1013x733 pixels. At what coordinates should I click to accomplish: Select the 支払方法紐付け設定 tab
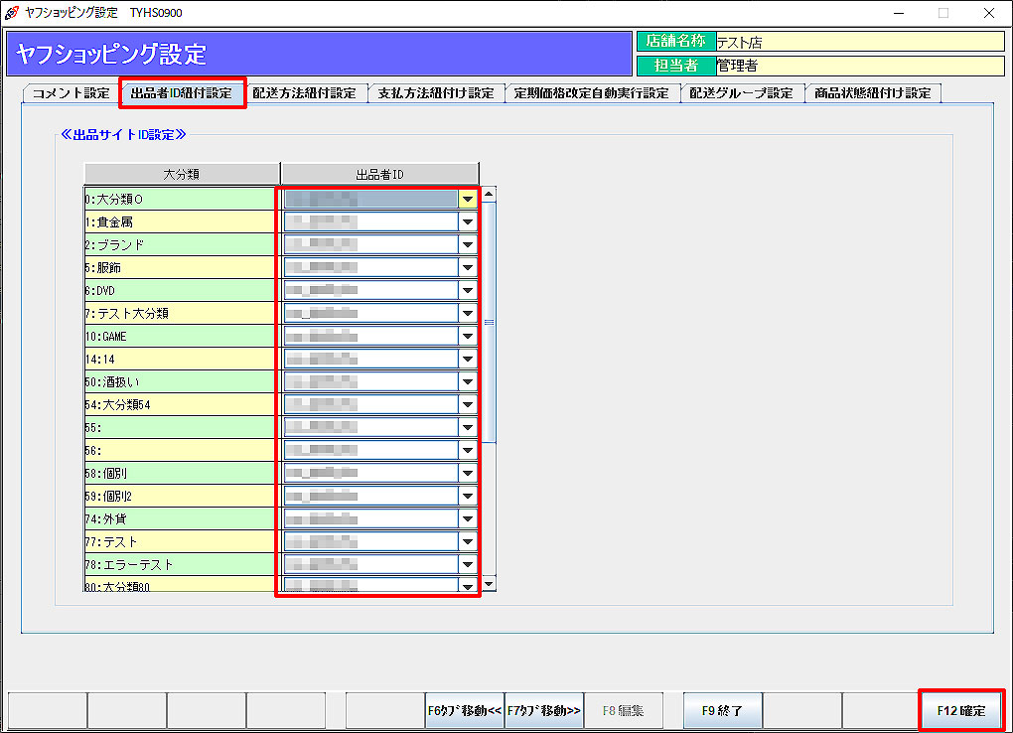[436, 93]
